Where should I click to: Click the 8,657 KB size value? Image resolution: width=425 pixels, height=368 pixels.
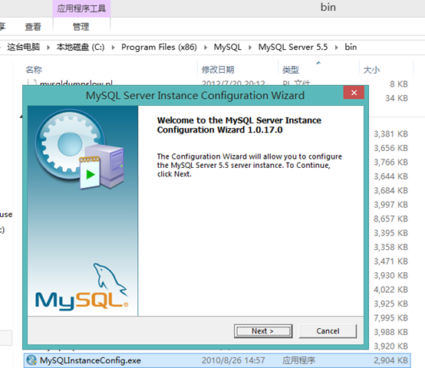point(390,219)
